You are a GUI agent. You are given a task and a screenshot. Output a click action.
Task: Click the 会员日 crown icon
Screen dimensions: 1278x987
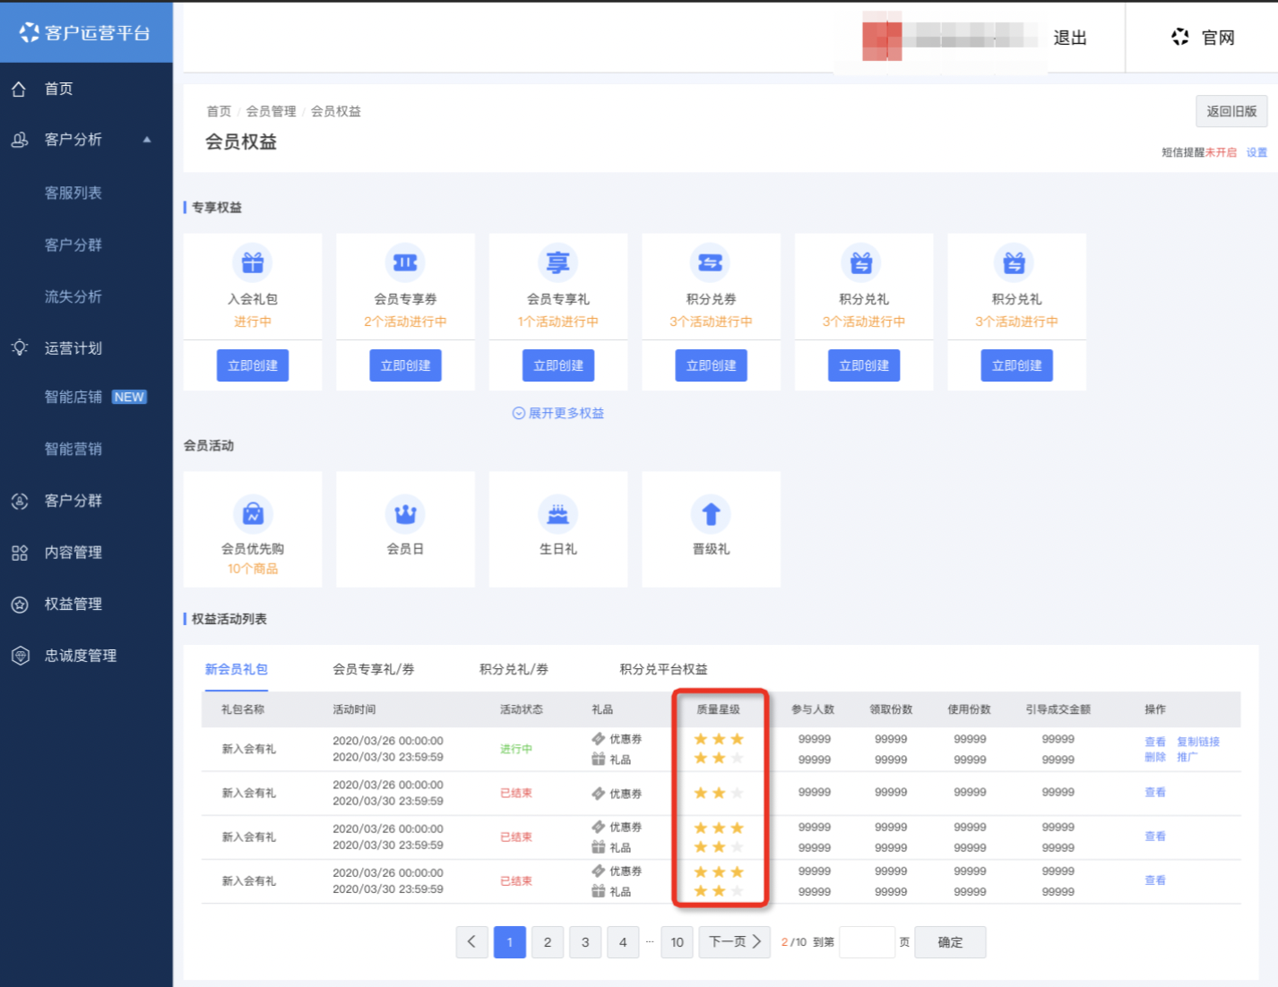(405, 514)
